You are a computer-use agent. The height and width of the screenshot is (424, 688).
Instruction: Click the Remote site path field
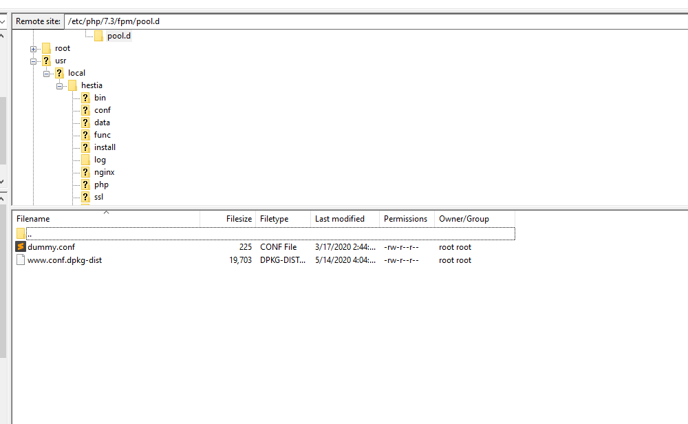pos(172,21)
